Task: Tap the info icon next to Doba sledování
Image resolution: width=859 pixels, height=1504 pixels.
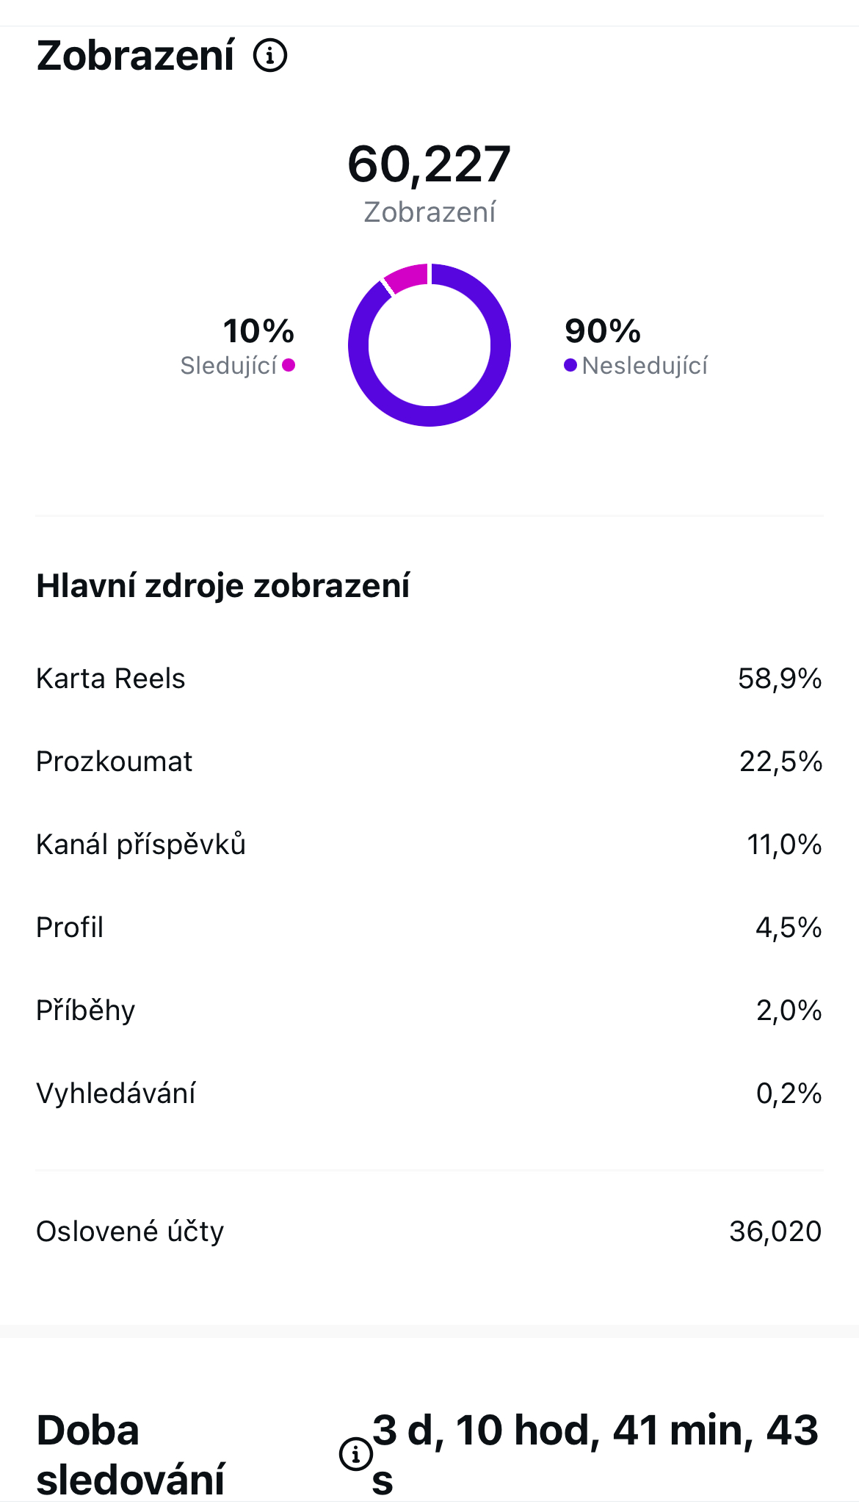Action: (355, 1453)
